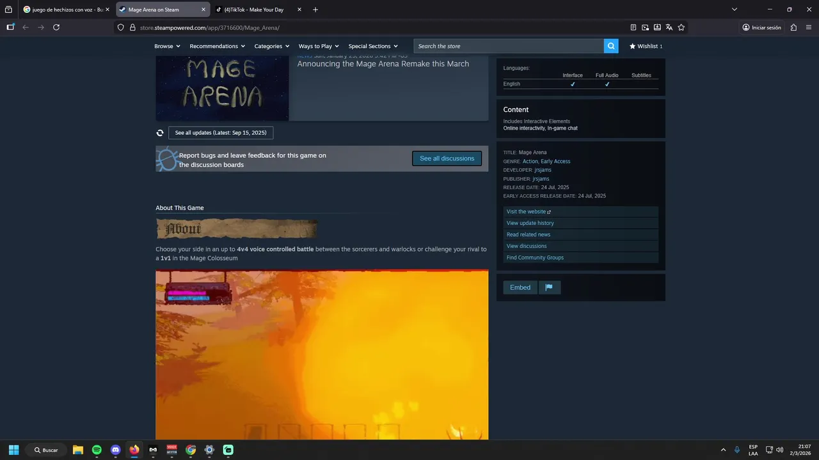Click the gameplay GIF under About This Game
The image size is (819, 460).
click(x=322, y=355)
